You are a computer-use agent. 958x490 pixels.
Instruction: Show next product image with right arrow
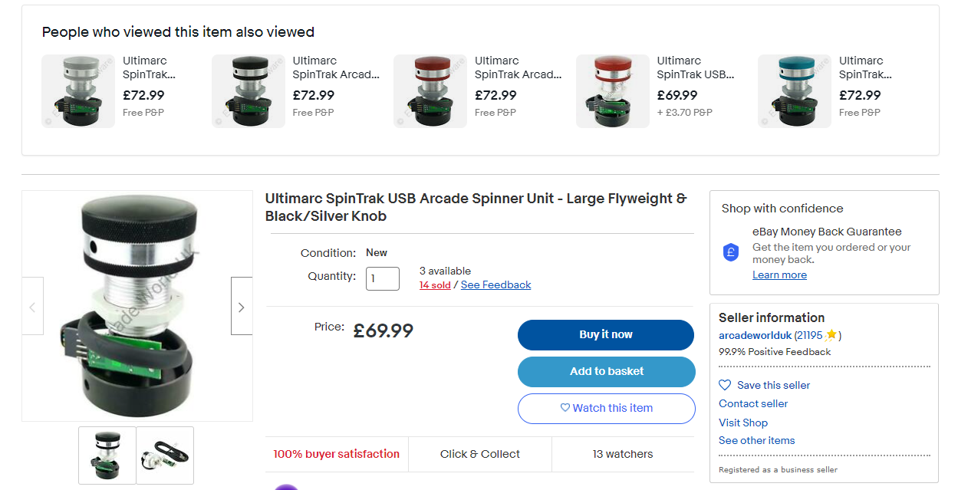tap(242, 306)
